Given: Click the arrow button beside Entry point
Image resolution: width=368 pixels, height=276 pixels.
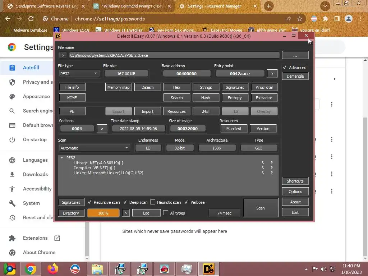Looking at the screenshot, I should pos(272,73).
